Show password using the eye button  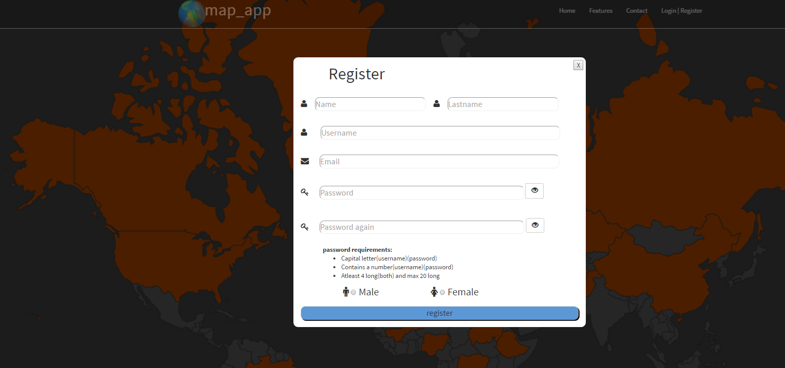click(x=535, y=190)
